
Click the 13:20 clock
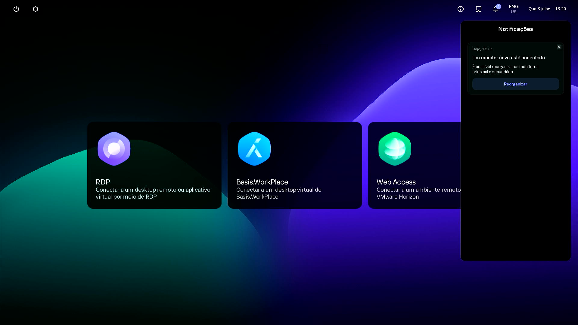click(x=561, y=9)
